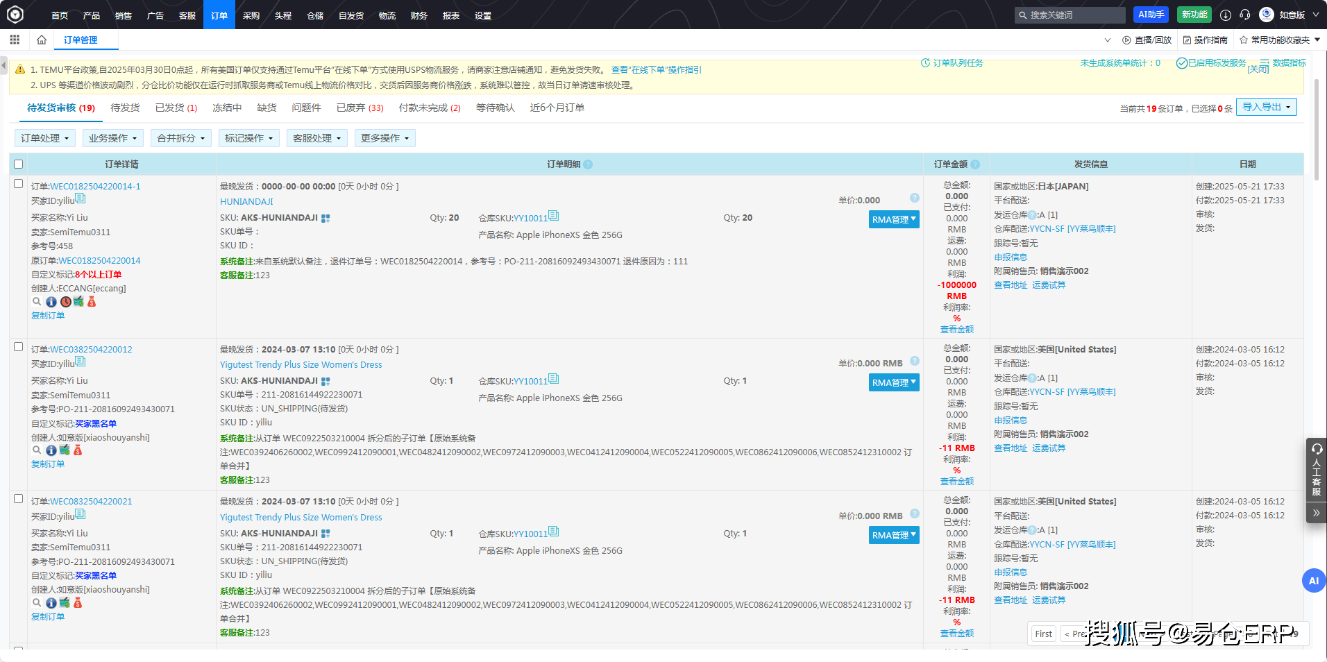
Task: Click the home icon beside 订单管理 tab
Action: tap(42, 40)
